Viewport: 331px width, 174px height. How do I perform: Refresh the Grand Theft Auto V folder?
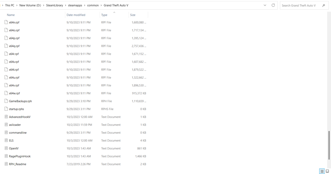coord(273,5)
